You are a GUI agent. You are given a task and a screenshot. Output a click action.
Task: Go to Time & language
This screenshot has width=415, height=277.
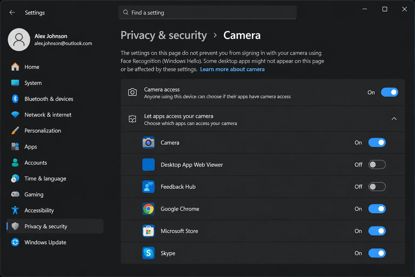(x=55, y=179)
